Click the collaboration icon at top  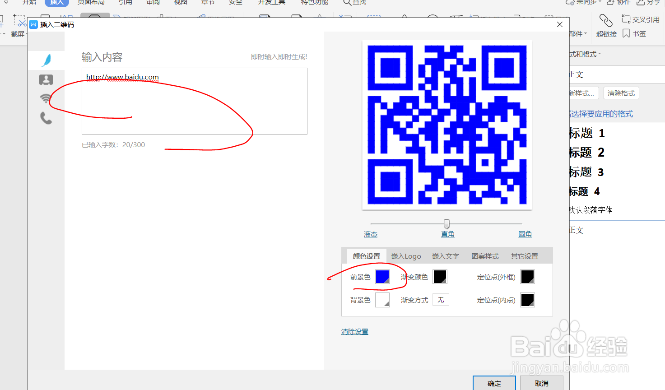611,2
